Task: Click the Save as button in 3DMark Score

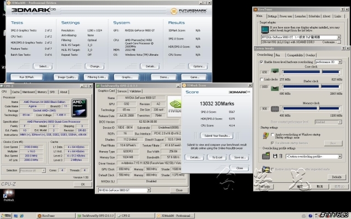Action: 240,157
